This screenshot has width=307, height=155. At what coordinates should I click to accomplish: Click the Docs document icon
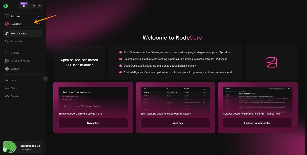click(x=7, y=80)
